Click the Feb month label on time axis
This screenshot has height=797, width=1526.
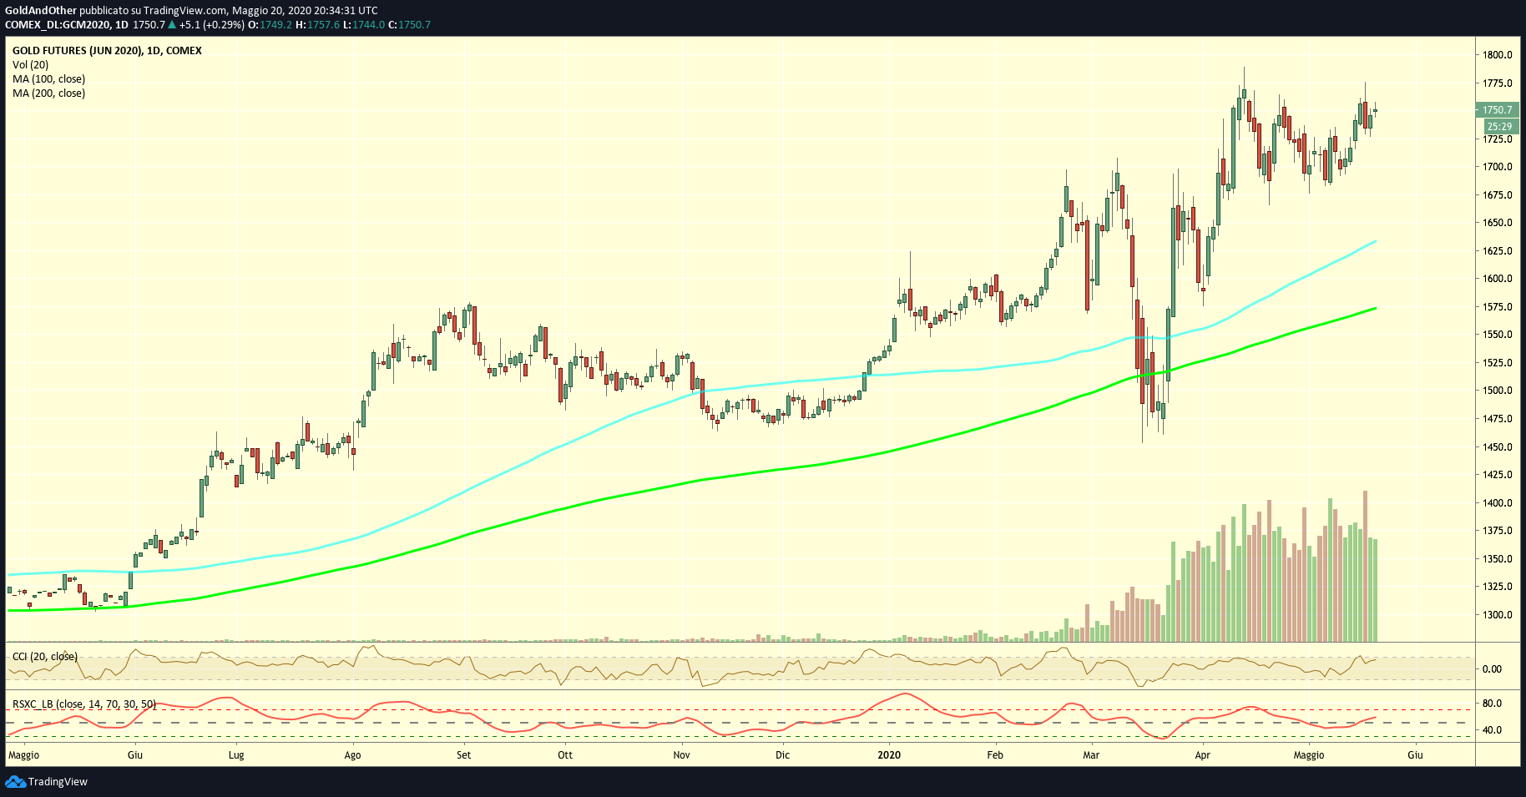[x=995, y=755]
